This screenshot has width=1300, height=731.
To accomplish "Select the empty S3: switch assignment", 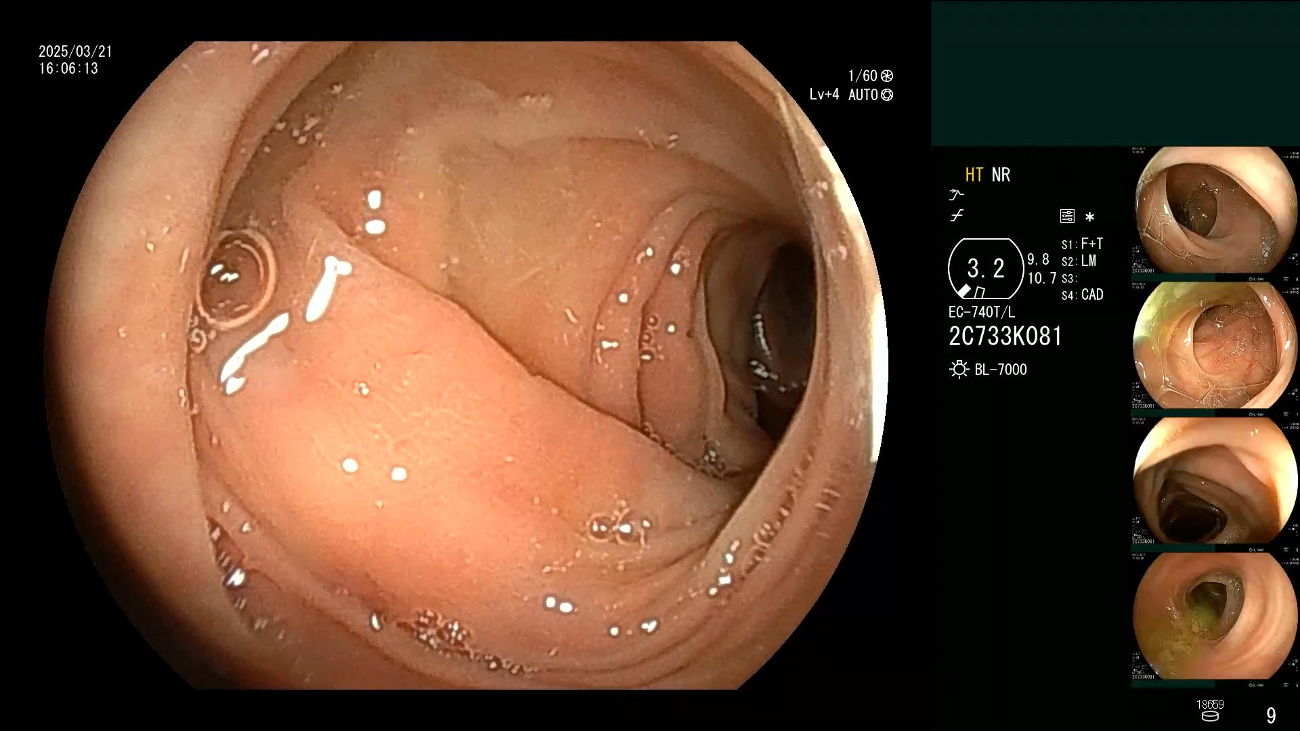I will 1069,279.
